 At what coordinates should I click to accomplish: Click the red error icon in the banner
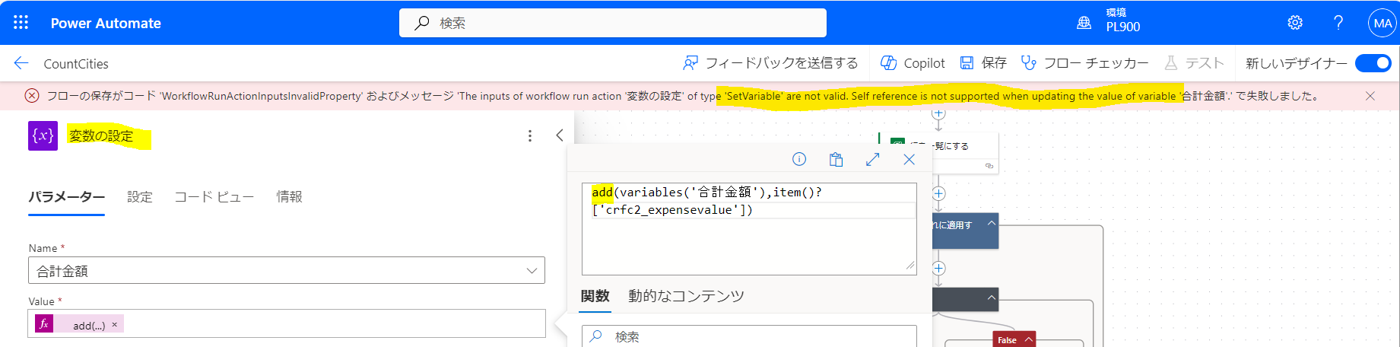(32, 96)
